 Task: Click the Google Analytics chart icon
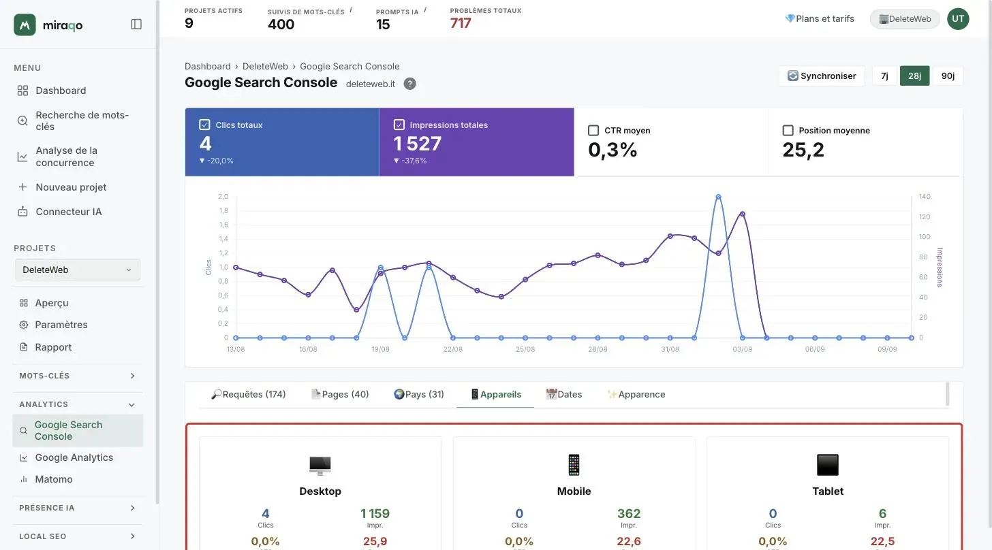tap(24, 457)
